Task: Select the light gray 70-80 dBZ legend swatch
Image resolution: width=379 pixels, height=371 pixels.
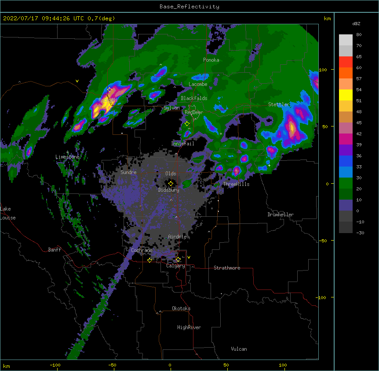Action: pos(346,40)
